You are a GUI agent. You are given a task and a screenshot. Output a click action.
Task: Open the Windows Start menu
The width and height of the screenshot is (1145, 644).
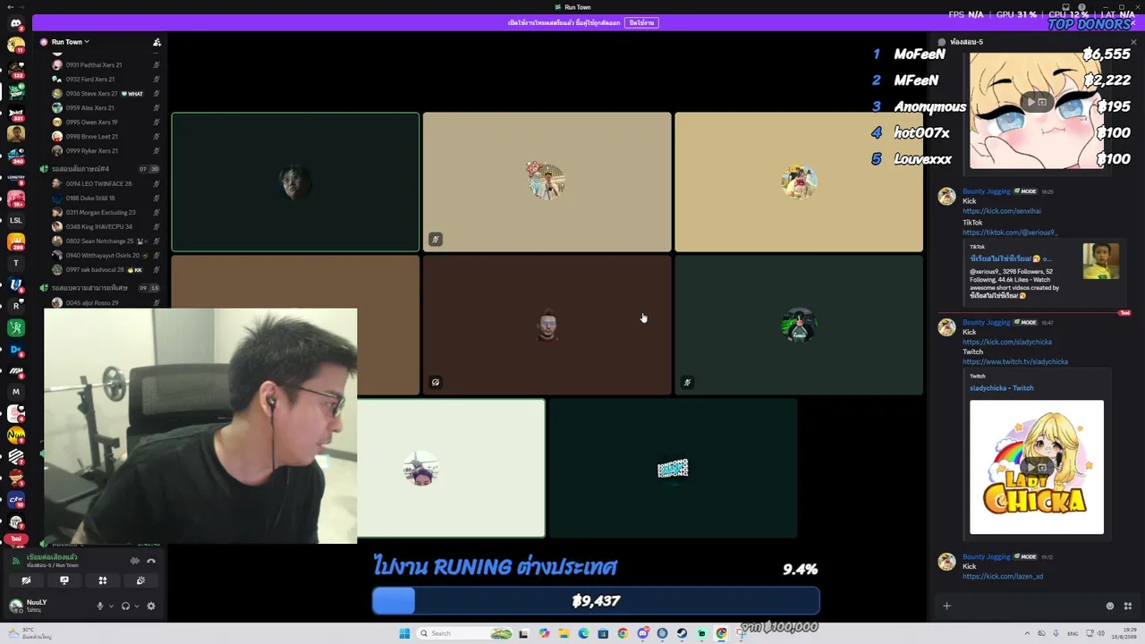coord(404,633)
